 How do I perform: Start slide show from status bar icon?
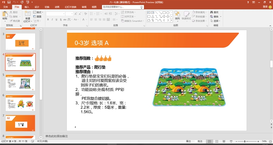pyautogui.click(x=231, y=141)
